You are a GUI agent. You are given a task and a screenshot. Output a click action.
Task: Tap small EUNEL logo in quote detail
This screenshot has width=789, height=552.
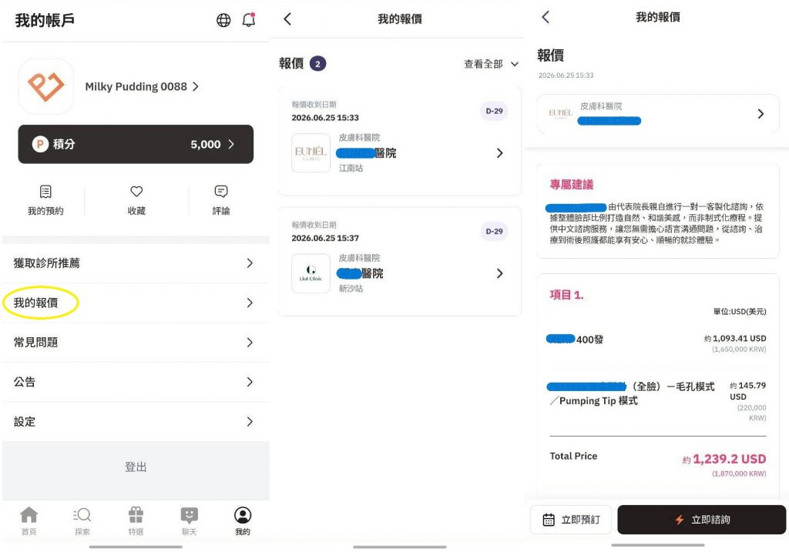(561, 114)
